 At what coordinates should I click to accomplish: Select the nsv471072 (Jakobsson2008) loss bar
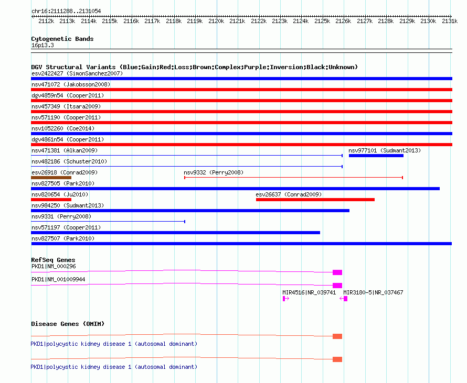[241, 90]
